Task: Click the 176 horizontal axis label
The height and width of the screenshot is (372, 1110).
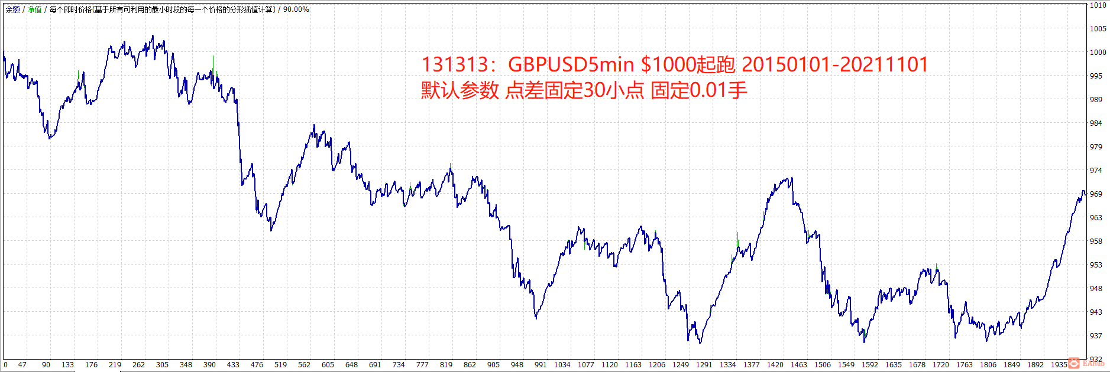Action: pyautogui.click(x=92, y=365)
